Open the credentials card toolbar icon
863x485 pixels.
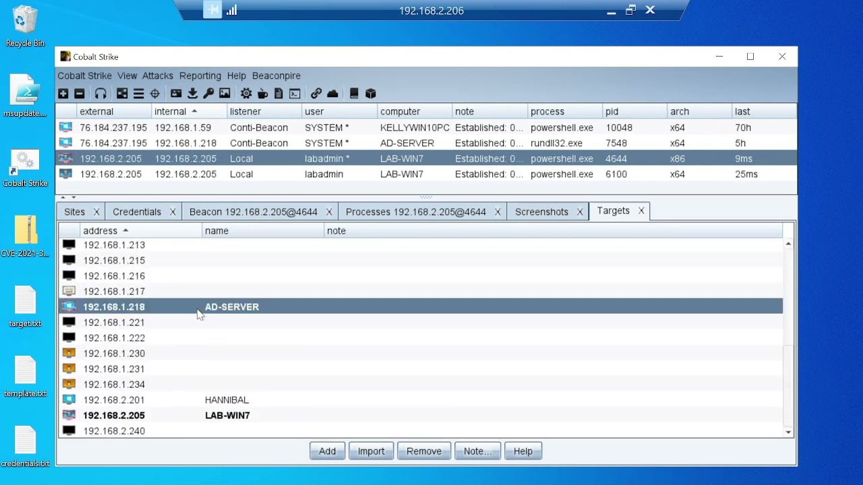click(x=176, y=94)
